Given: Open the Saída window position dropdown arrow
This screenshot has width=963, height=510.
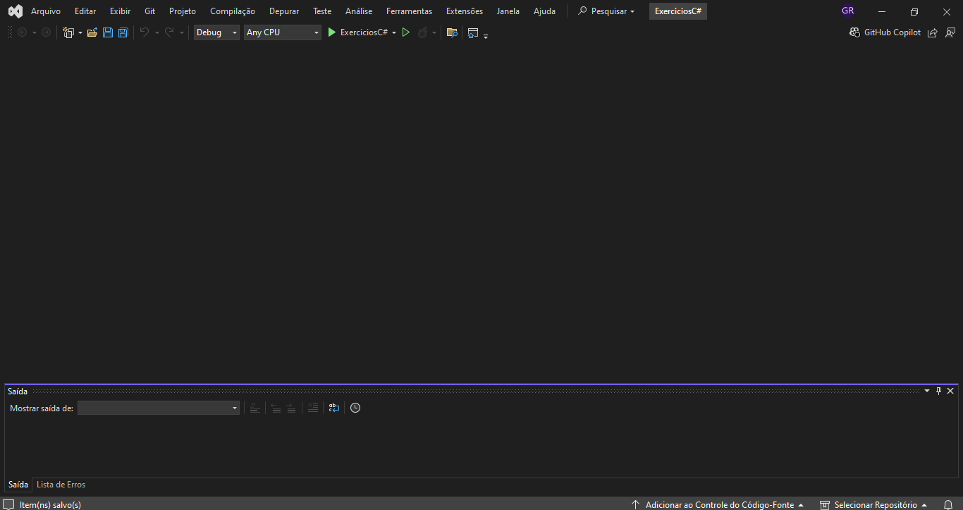Looking at the screenshot, I should [x=927, y=391].
